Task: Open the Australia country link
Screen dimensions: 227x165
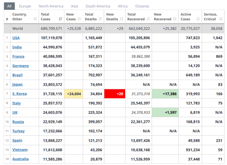Action: pyautogui.click(x=20, y=159)
